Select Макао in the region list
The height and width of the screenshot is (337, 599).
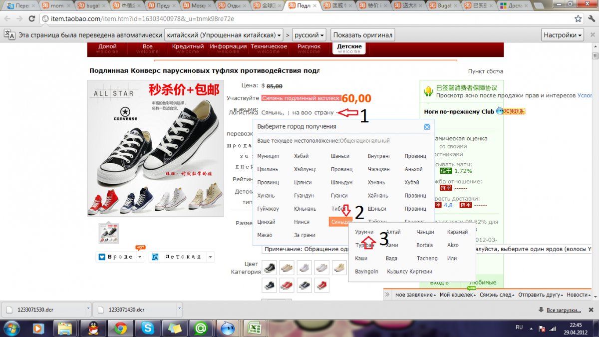265,235
